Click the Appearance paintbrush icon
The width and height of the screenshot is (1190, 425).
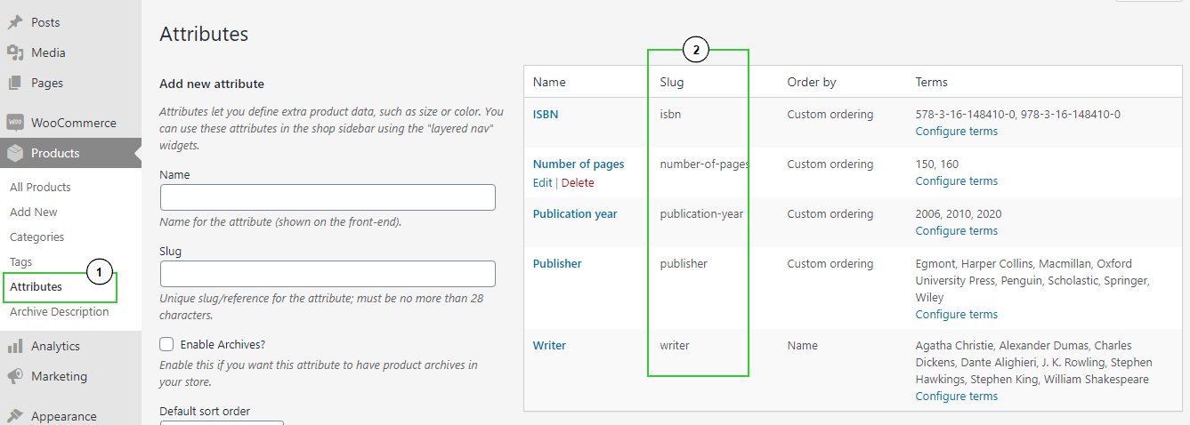point(15,415)
